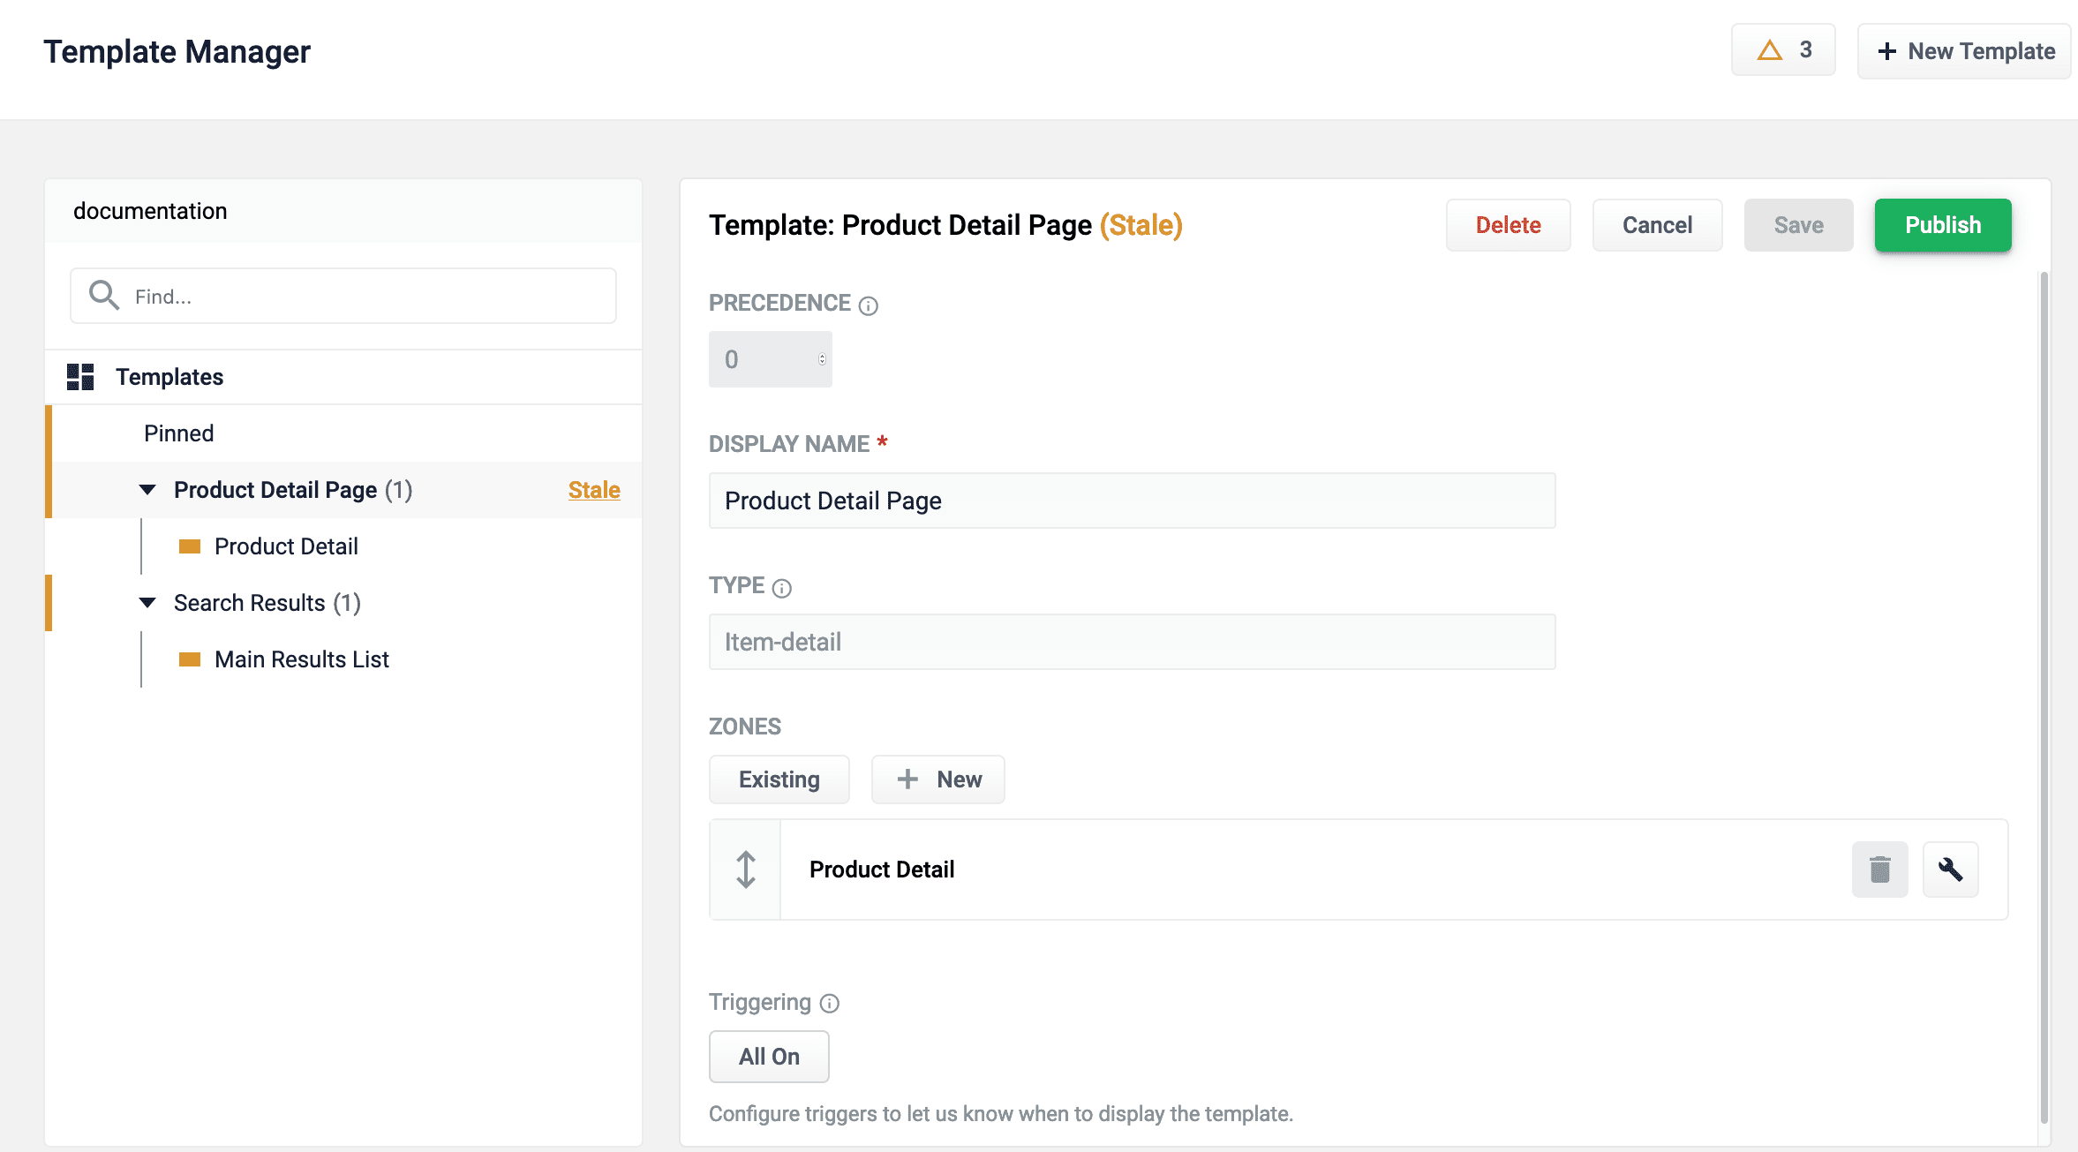The width and height of the screenshot is (2078, 1152).
Task: Click the Existing zones button
Action: click(x=779, y=779)
